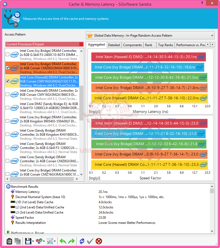Screen dimensions: 220x248
Task: Click 'Lower Scores mean Better Performance.' text
Action: click(x=127, y=222)
